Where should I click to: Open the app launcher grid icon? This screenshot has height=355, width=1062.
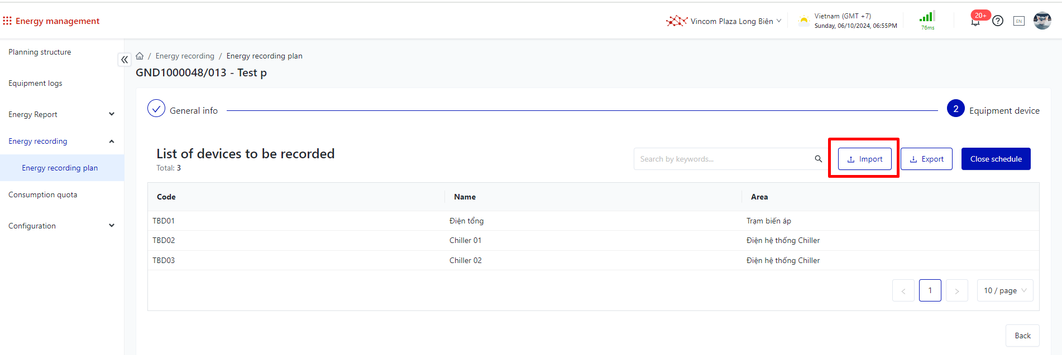coord(7,21)
